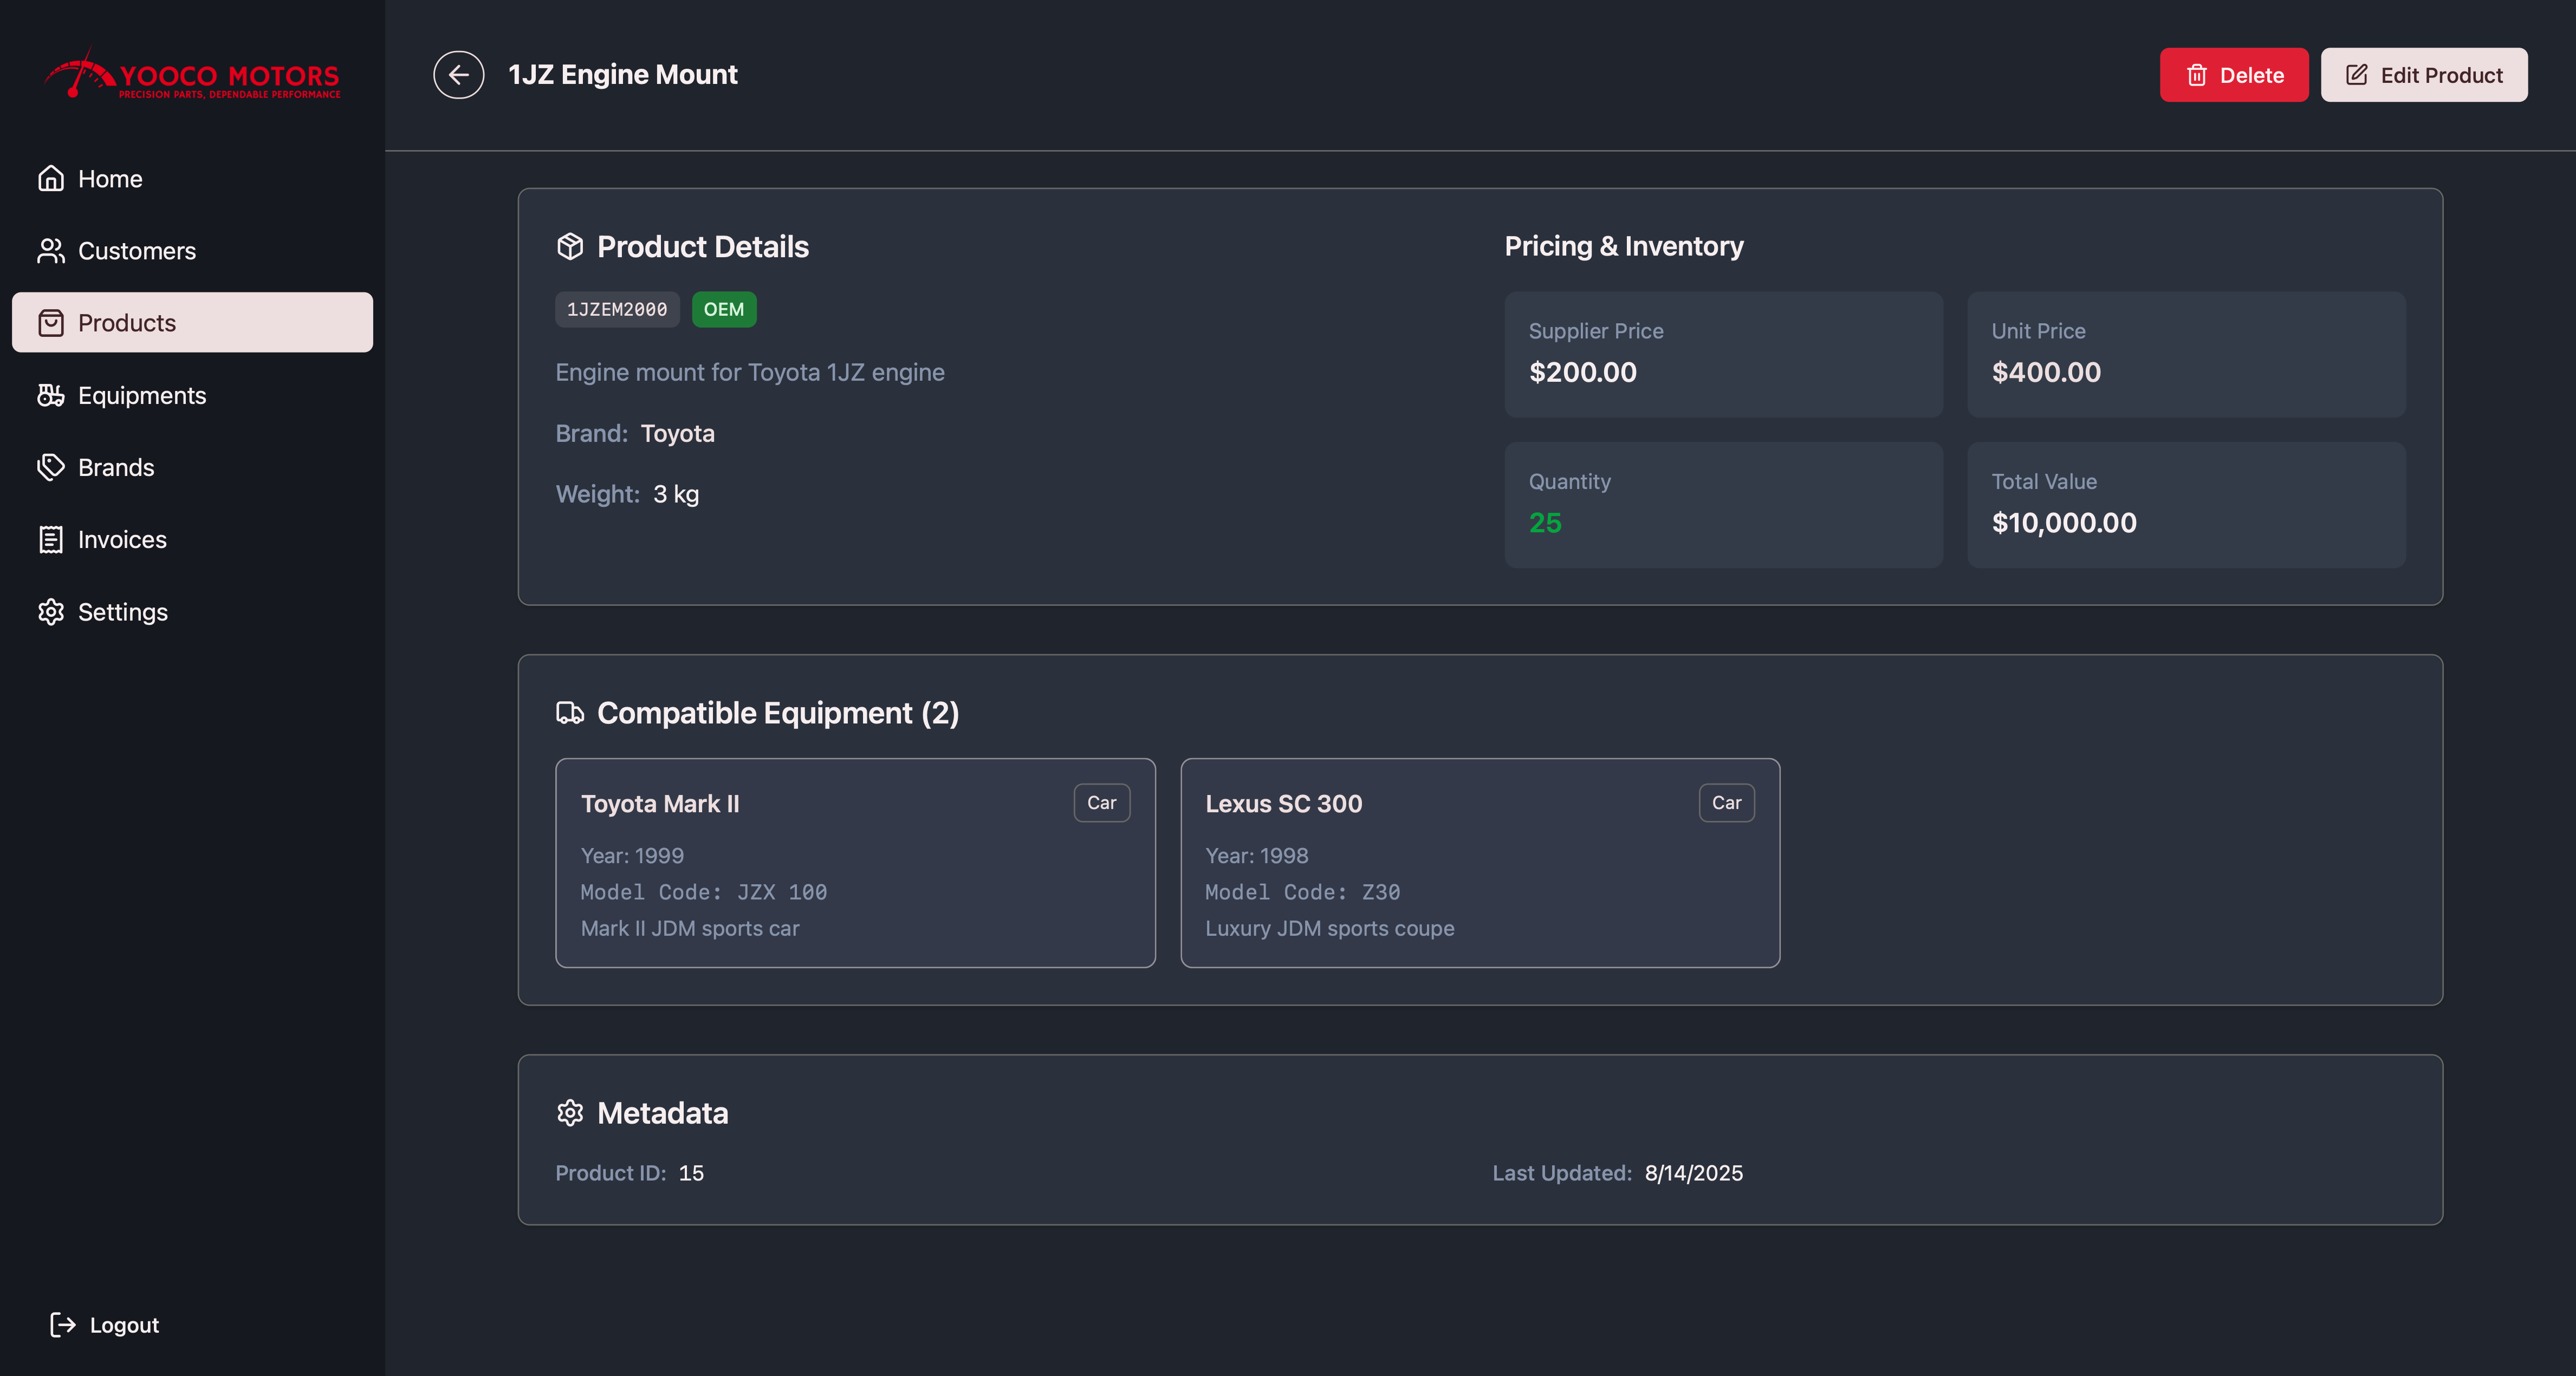Click the Equipments tractor icon

coord(51,396)
